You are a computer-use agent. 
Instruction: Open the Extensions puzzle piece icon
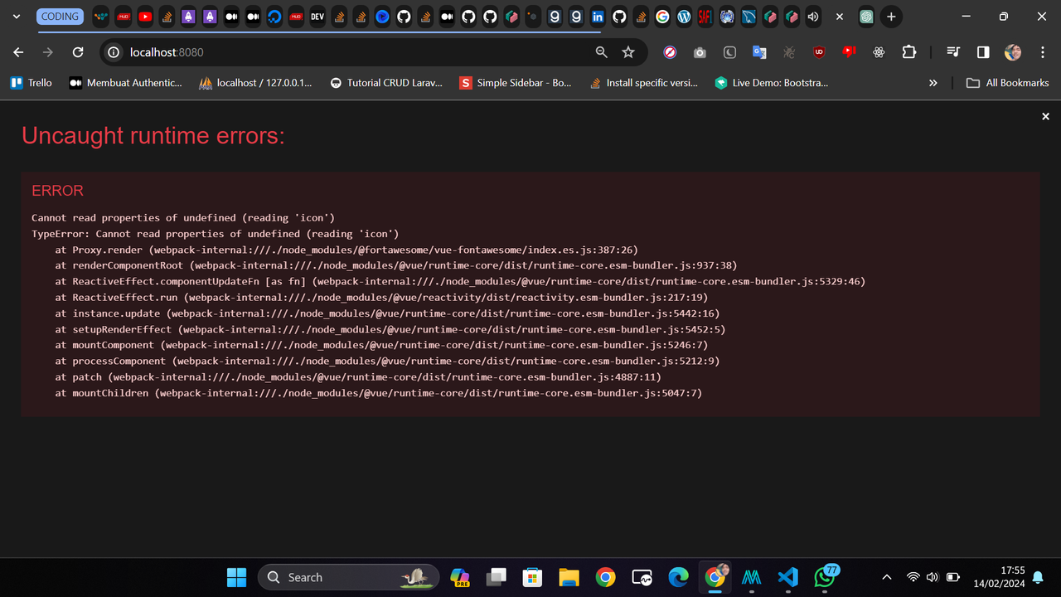pyautogui.click(x=909, y=51)
